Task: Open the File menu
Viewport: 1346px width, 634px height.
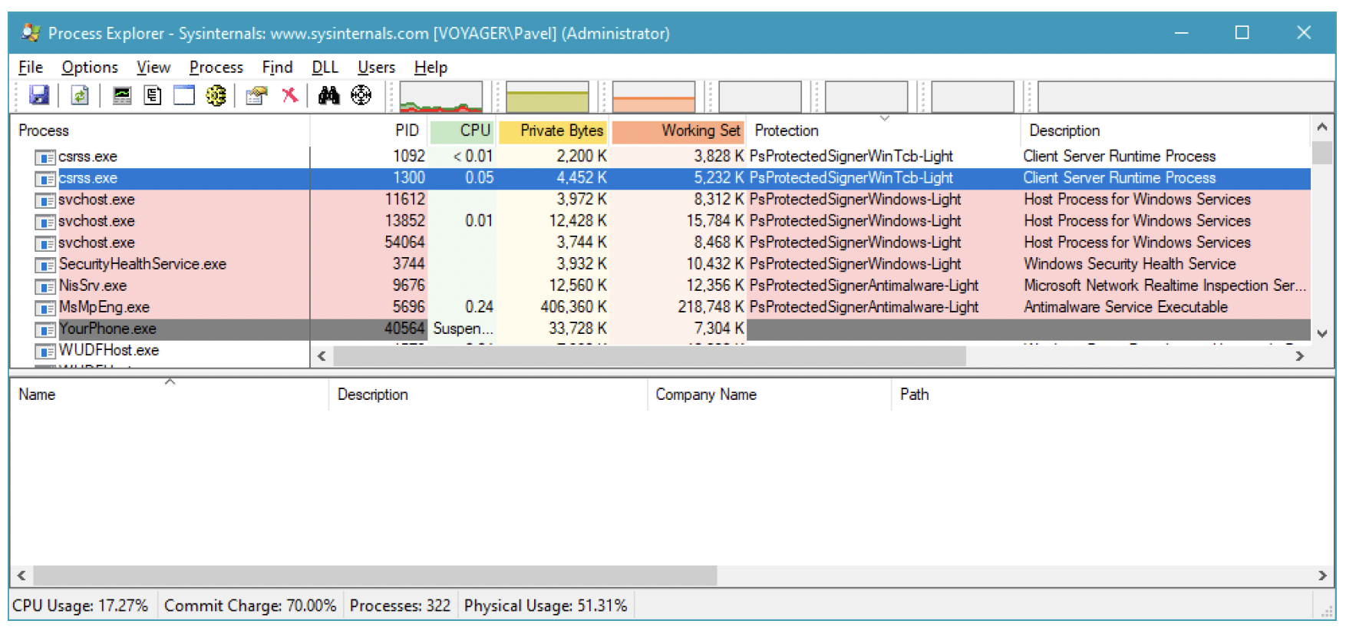Action: pyautogui.click(x=31, y=68)
